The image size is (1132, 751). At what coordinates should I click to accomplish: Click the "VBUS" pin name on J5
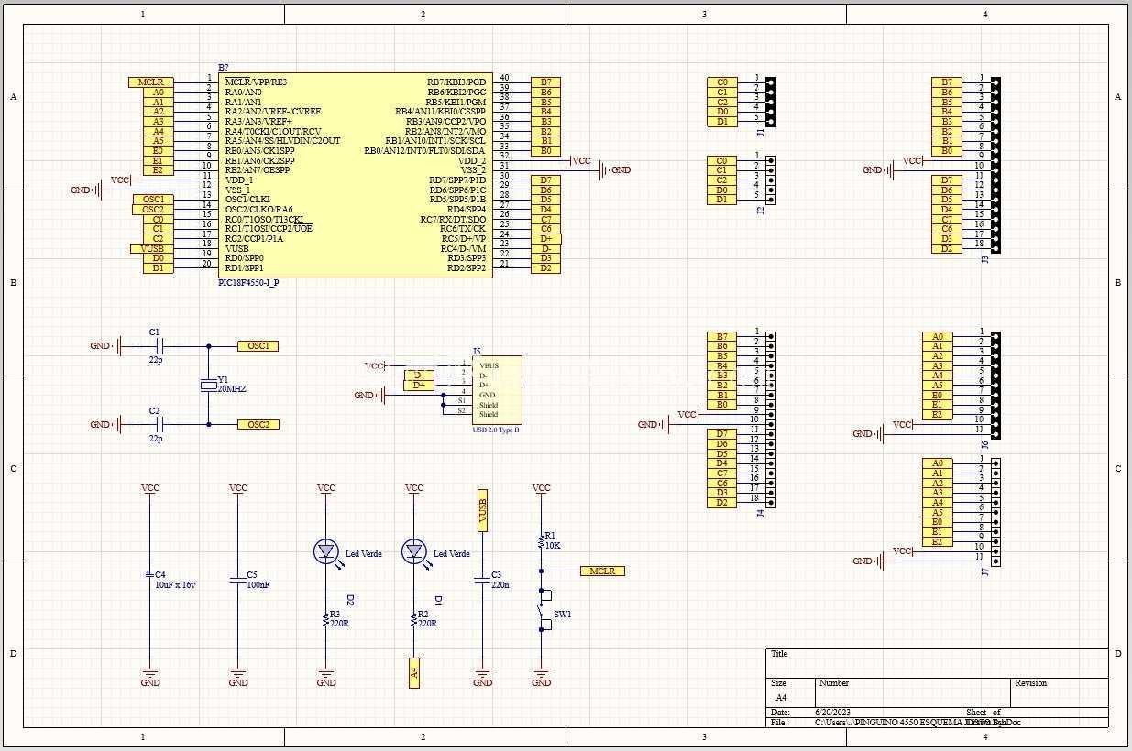489,366
